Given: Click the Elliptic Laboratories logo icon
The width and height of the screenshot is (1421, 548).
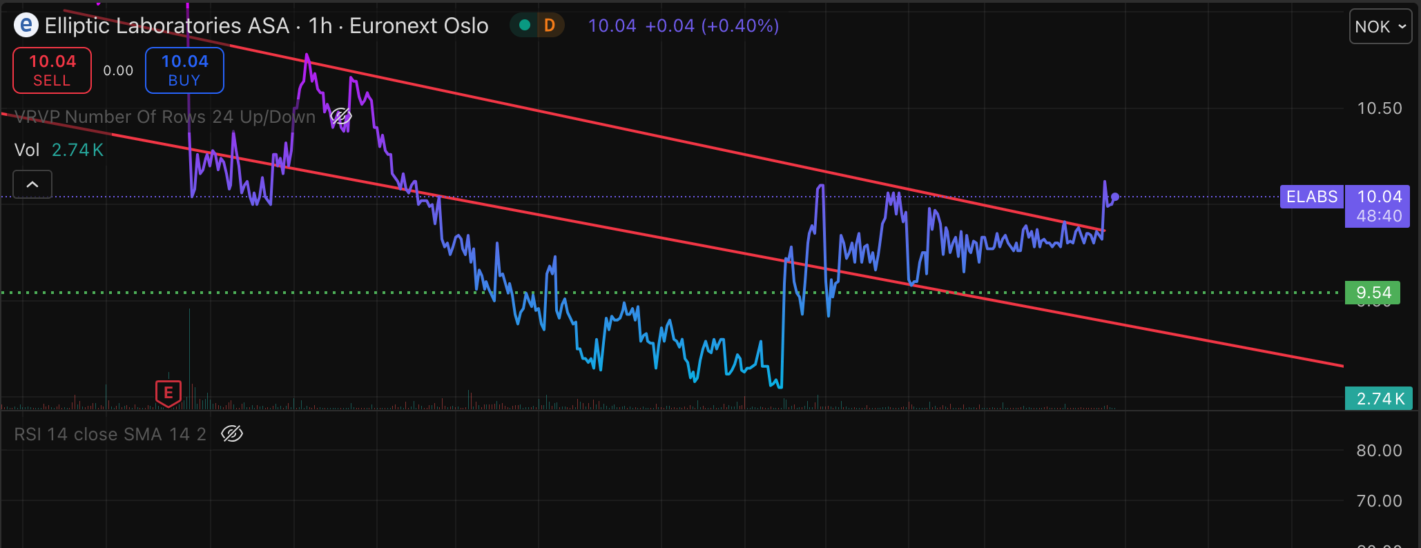Looking at the screenshot, I should (26, 26).
